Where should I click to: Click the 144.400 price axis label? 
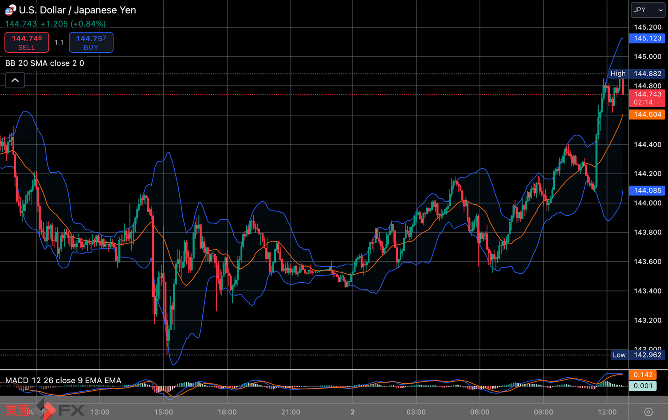tap(648, 144)
